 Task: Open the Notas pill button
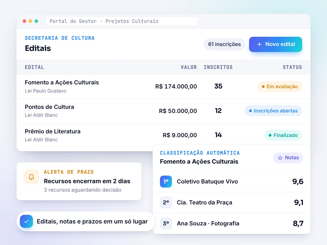point(288,158)
